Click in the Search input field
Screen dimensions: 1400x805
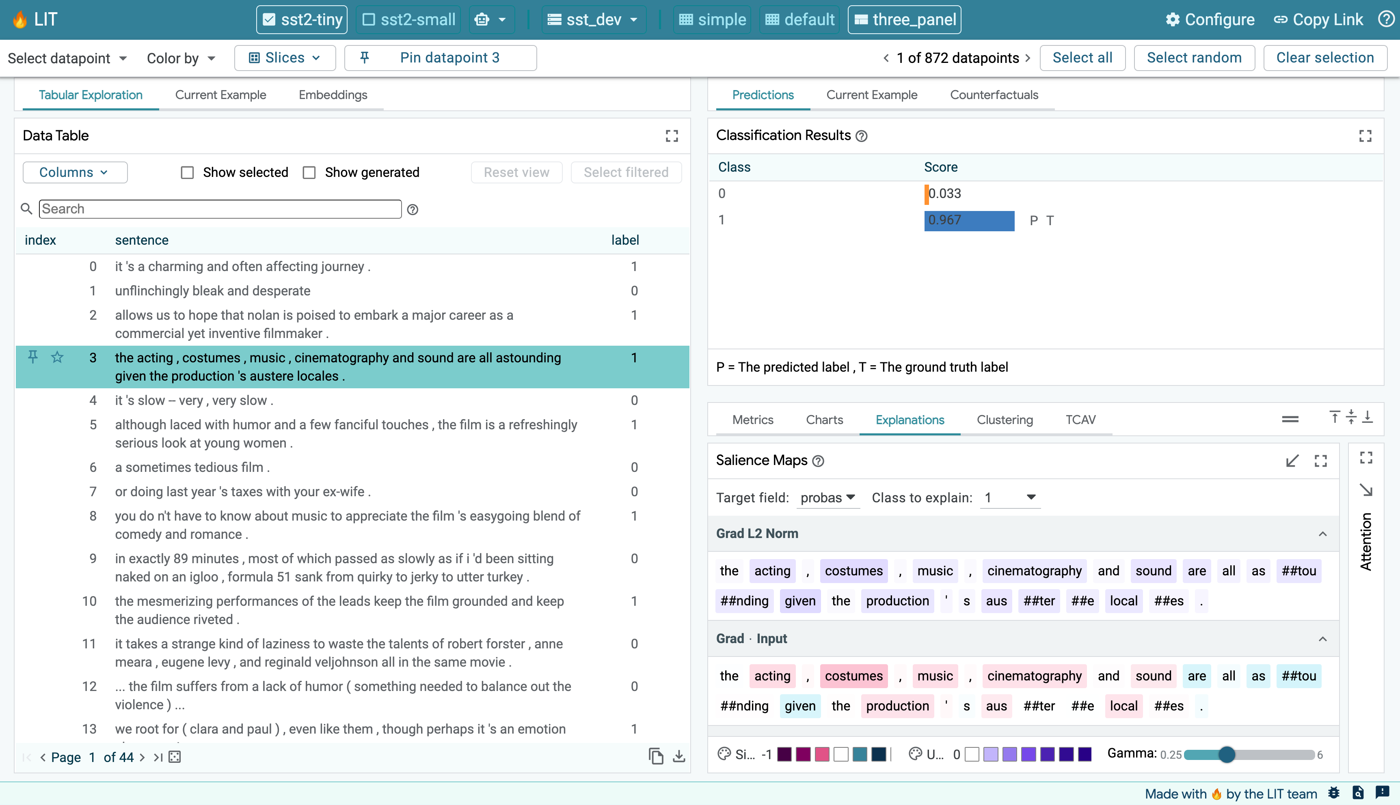coord(220,209)
